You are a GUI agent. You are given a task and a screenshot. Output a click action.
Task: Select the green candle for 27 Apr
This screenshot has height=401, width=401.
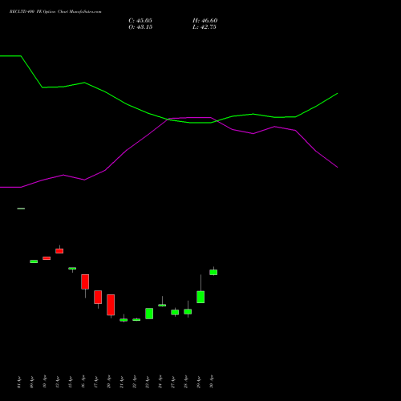pyautogui.click(x=175, y=312)
